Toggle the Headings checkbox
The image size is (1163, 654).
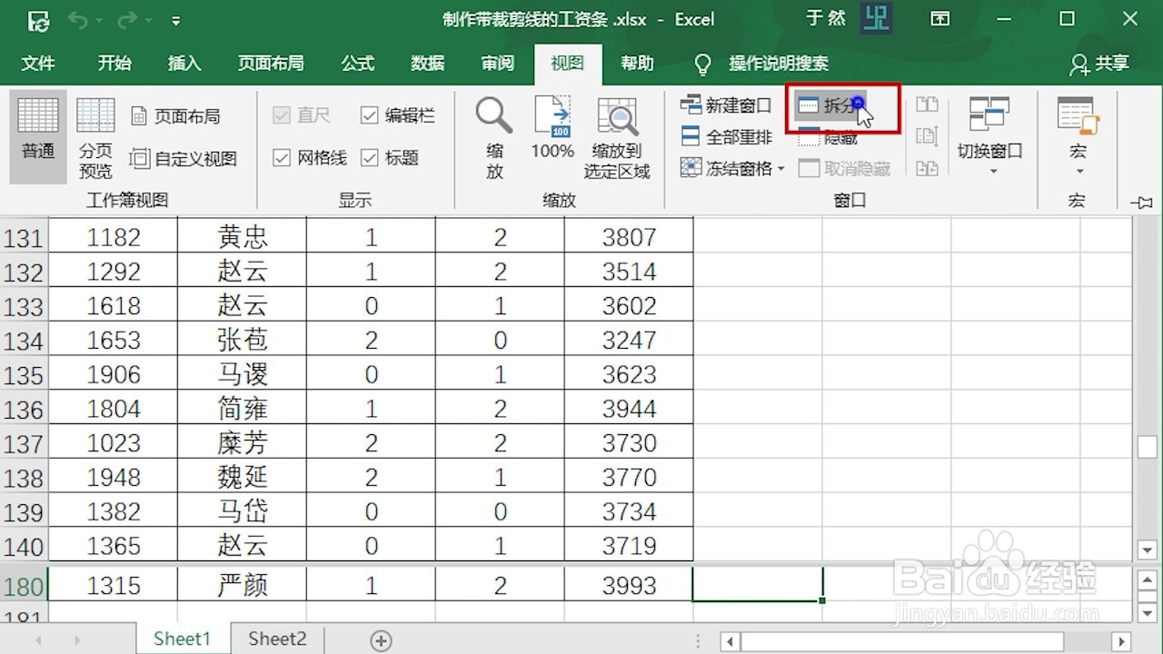[390, 158]
